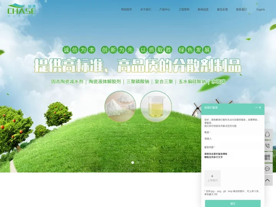Show the QR code icon in sidebar
276x207 pixels.
(268, 157)
